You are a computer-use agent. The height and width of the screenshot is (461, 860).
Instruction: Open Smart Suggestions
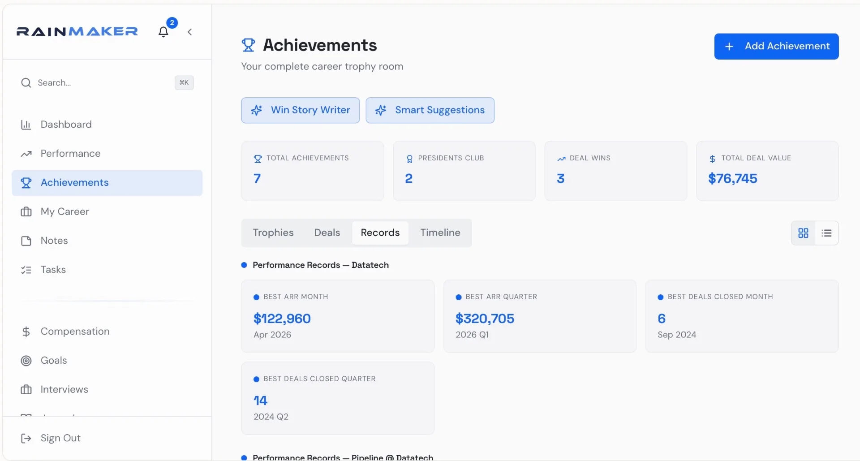pos(430,110)
